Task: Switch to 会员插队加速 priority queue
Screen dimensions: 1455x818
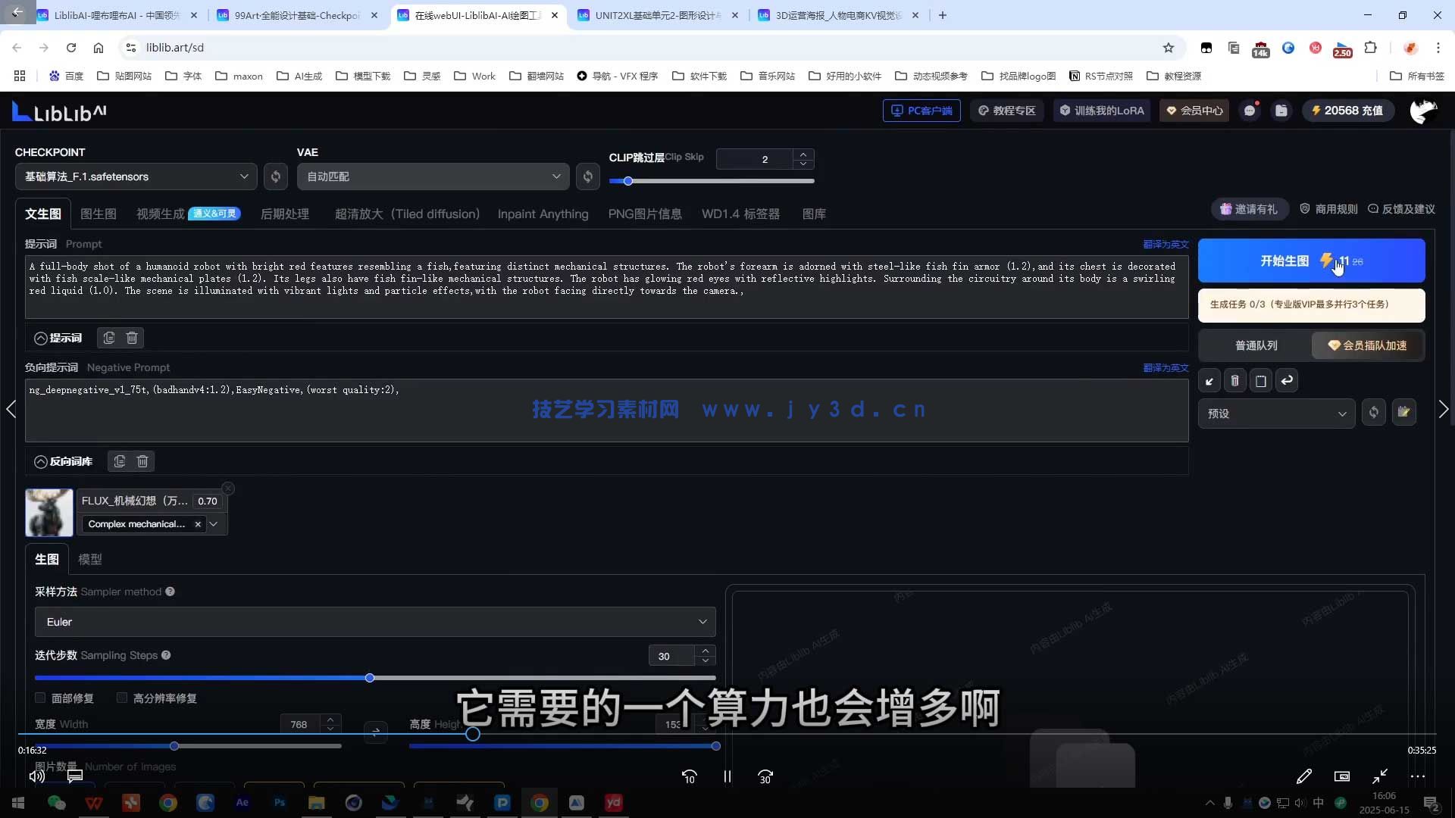Action: click(1367, 345)
